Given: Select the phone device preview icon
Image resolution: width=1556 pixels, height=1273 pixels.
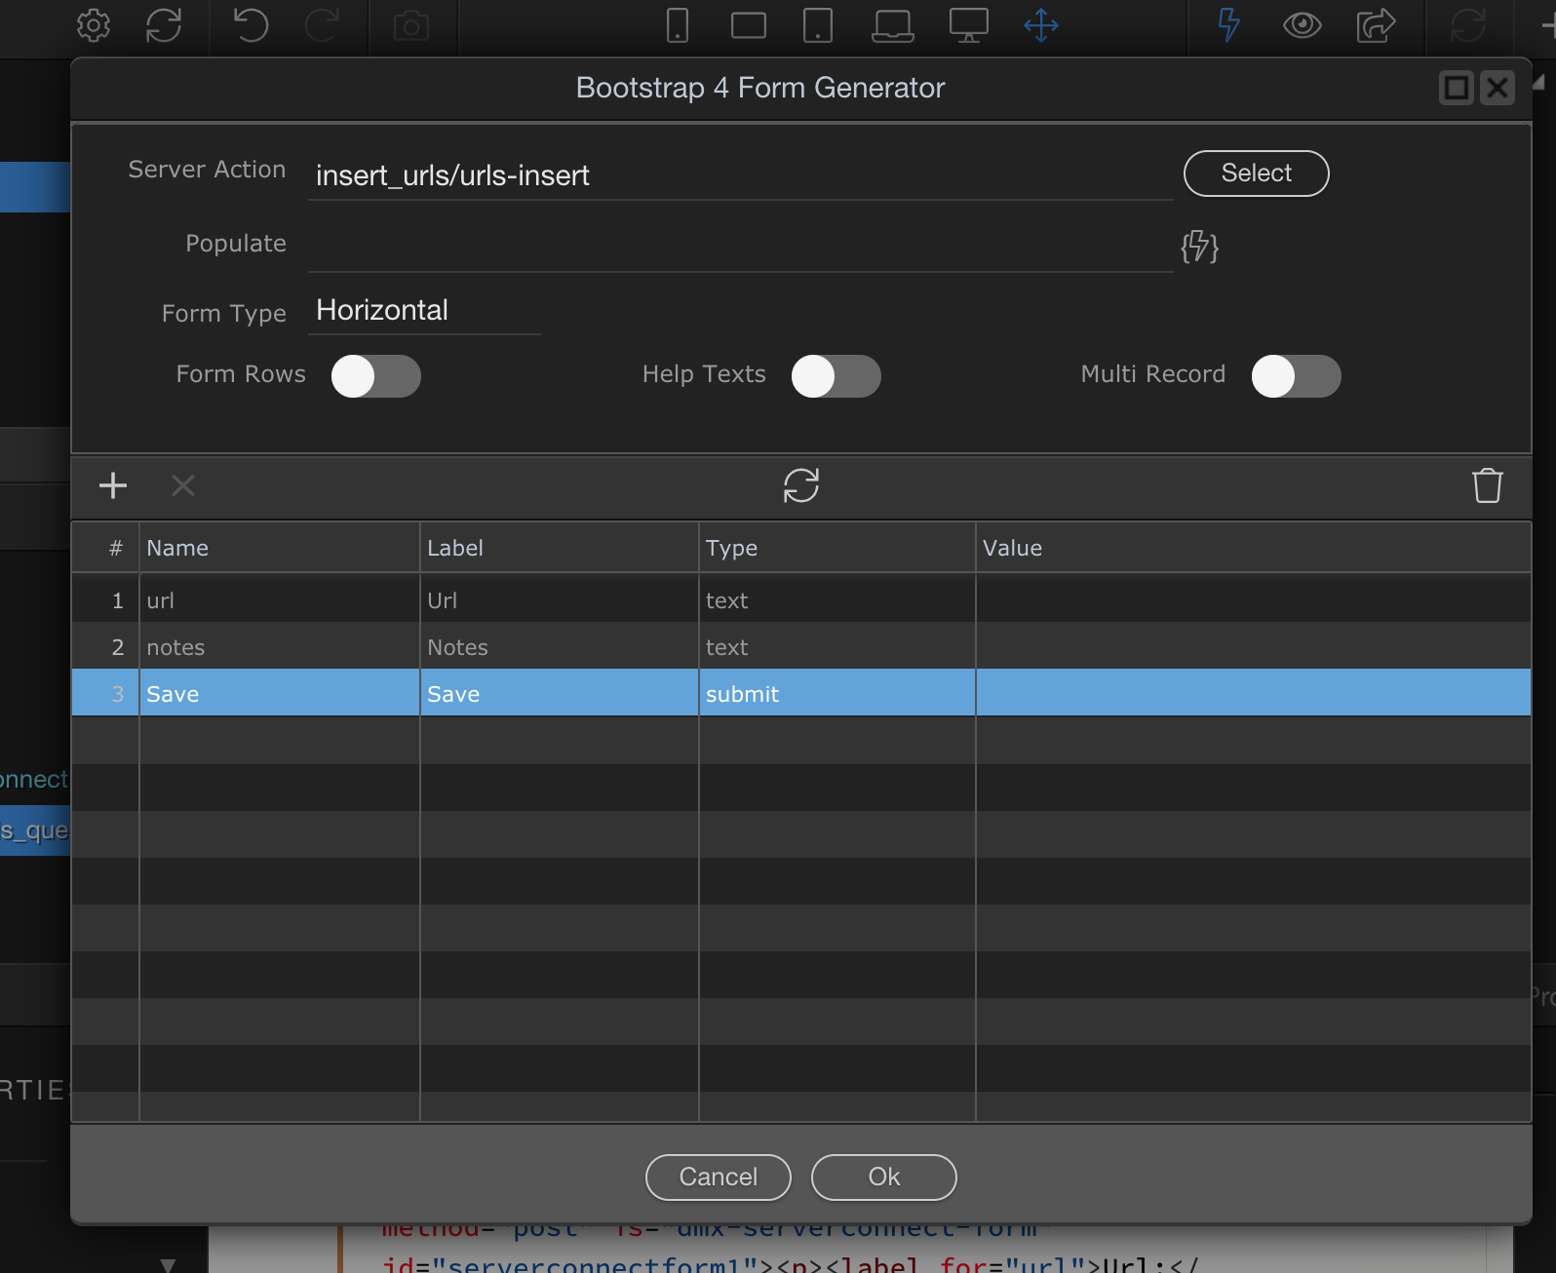Looking at the screenshot, I should pos(677,25).
